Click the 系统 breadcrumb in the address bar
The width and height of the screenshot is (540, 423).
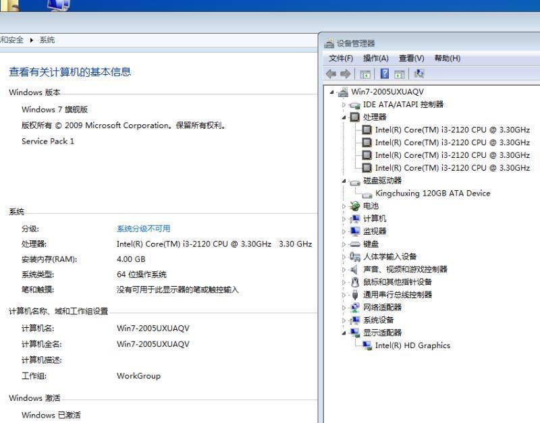pyautogui.click(x=47, y=40)
